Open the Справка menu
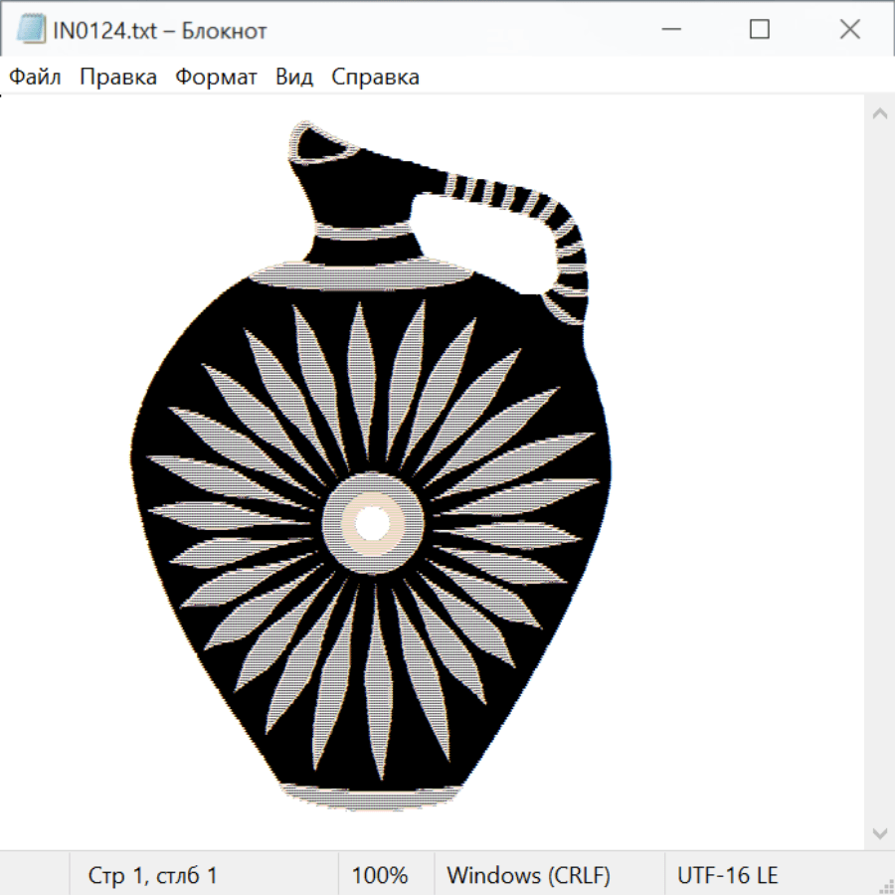Image resolution: width=895 pixels, height=895 pixels. (375, 78)
